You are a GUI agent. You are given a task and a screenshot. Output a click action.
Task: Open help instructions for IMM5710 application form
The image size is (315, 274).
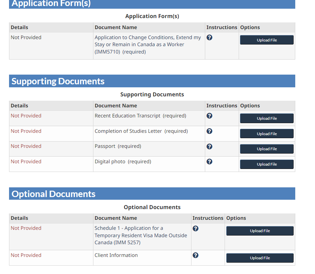[x=209, y=37]
